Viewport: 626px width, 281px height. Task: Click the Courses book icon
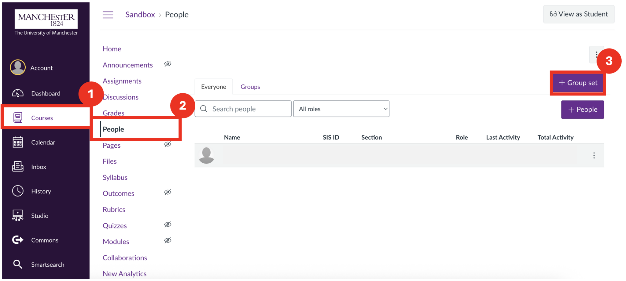(17, 117)
